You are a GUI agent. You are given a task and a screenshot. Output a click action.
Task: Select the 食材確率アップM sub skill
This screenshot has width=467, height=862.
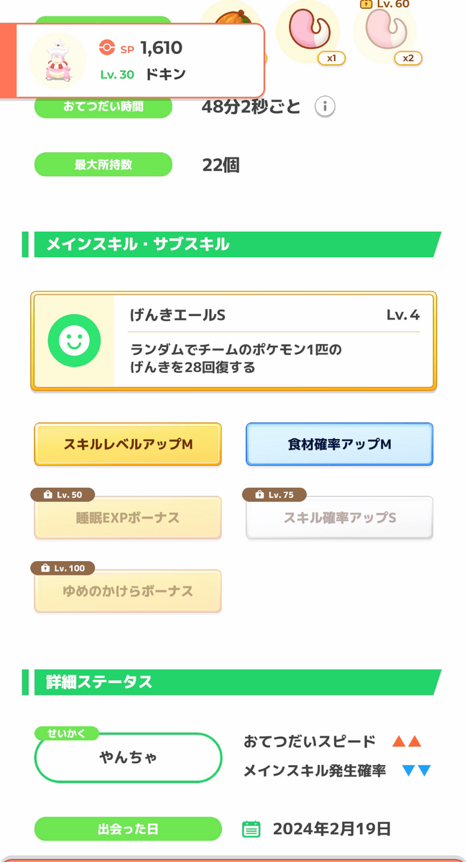coord(340,445)
